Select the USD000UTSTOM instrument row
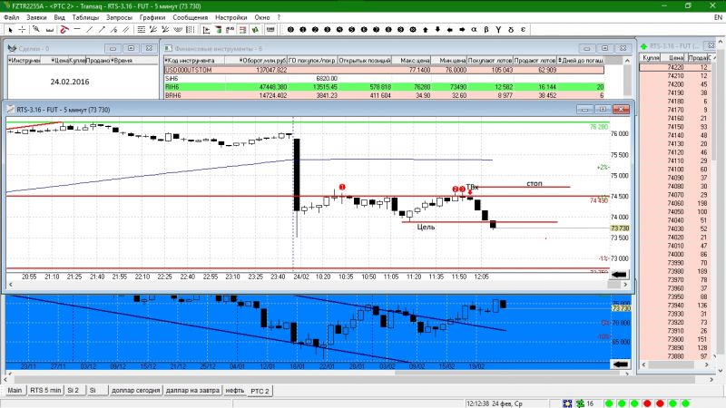 click(384, 70)
